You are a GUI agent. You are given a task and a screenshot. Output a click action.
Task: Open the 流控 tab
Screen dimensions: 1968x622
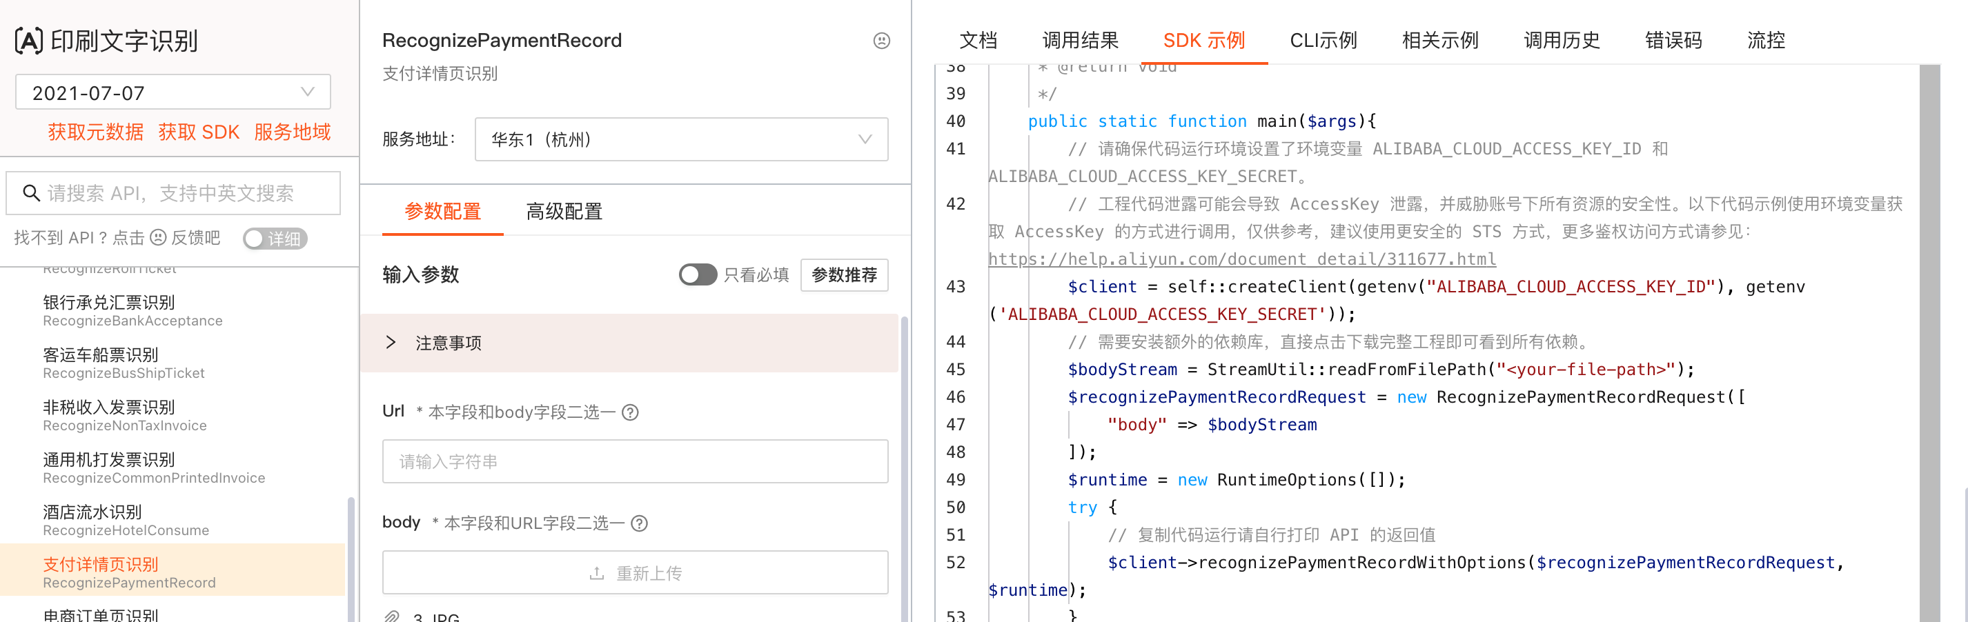click(1766, 40)
